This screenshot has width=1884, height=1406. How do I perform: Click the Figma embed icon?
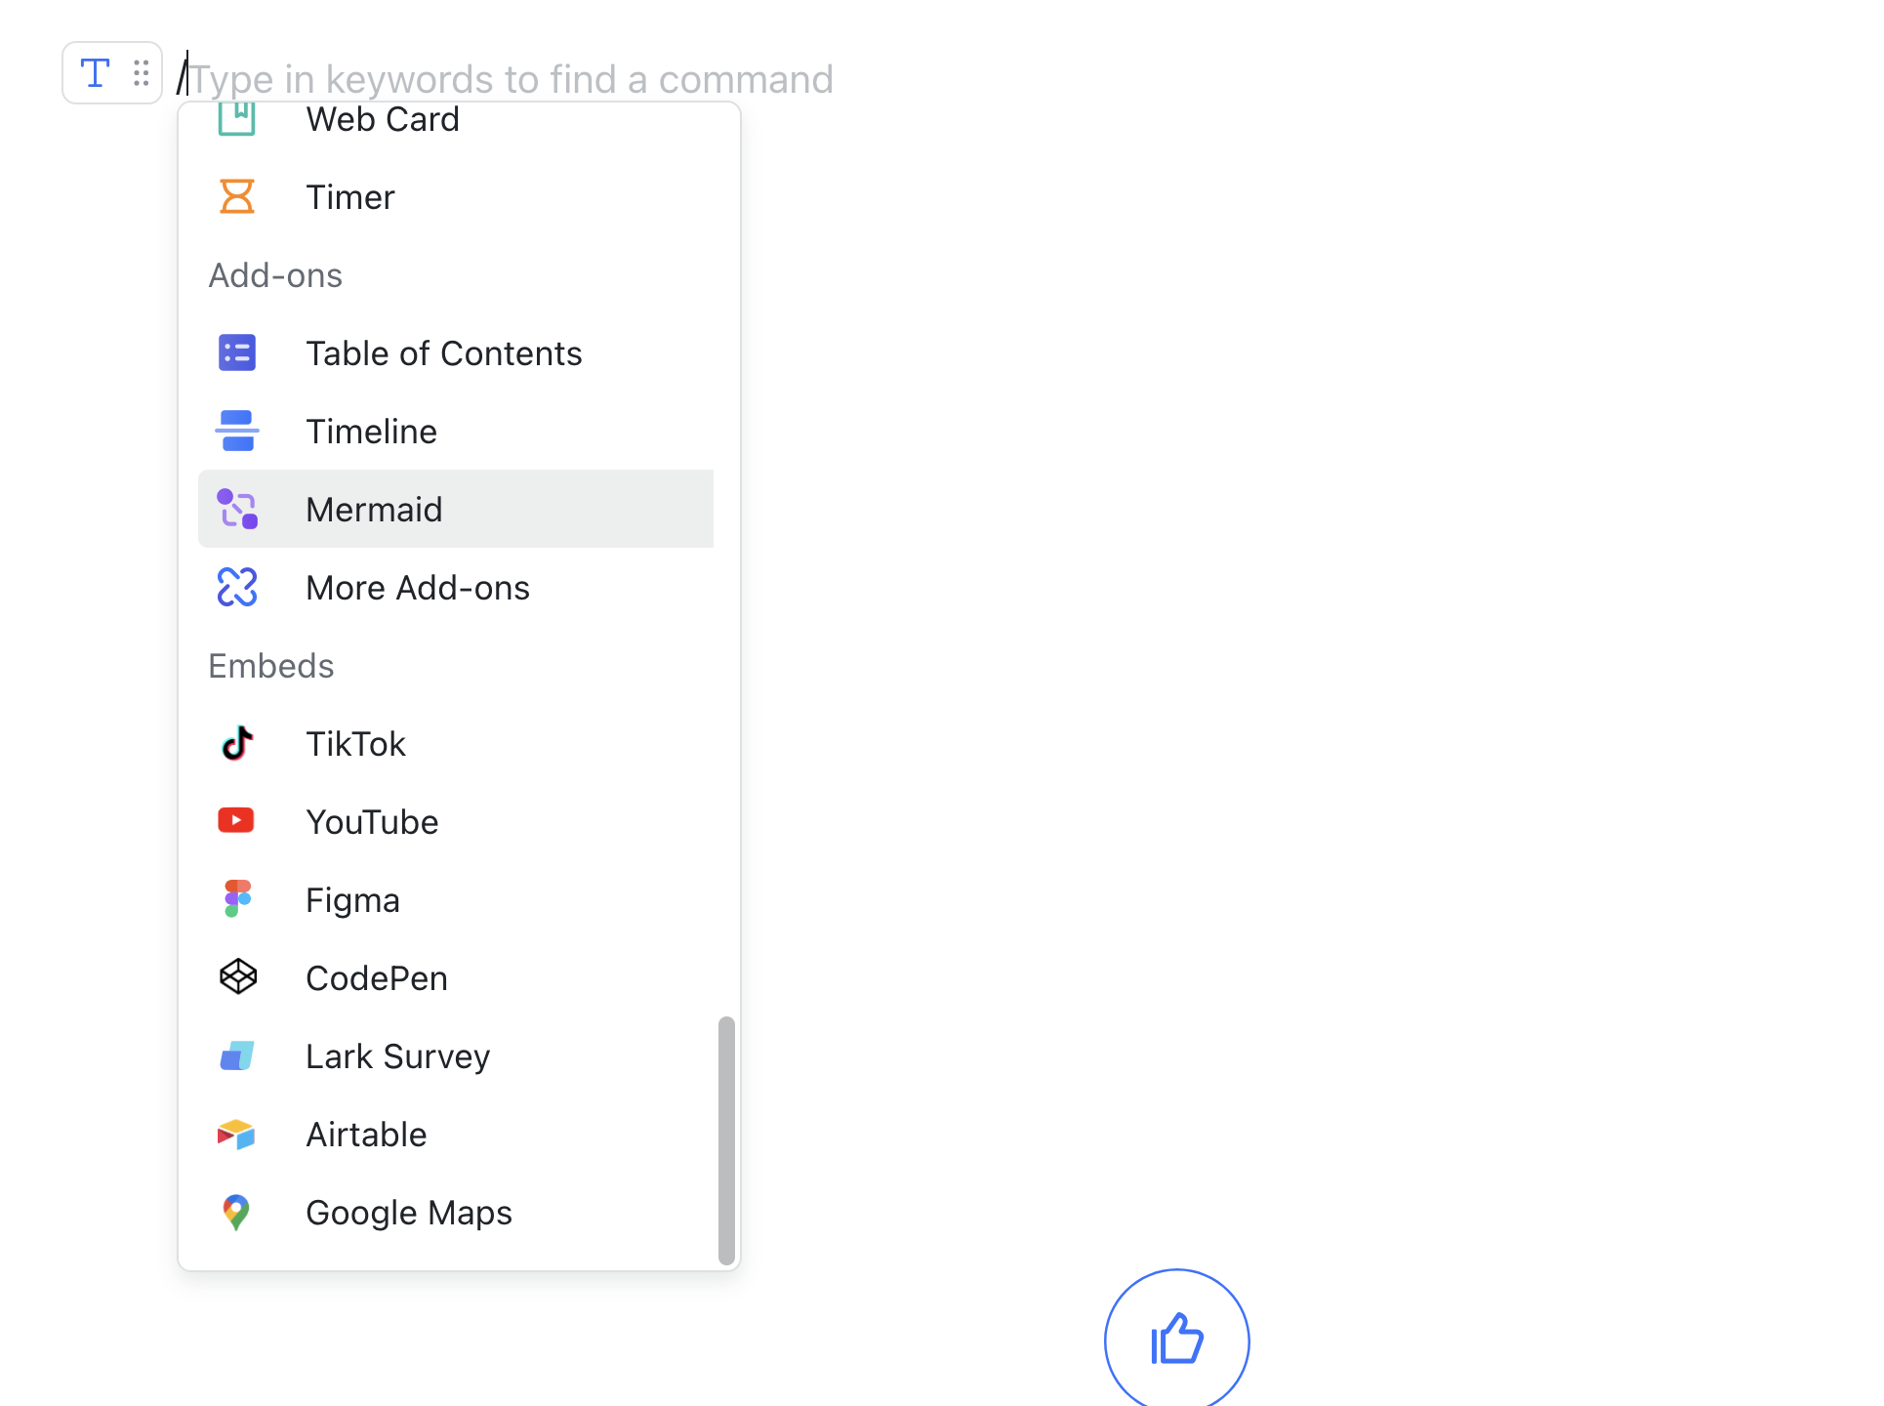click(236, 899)
